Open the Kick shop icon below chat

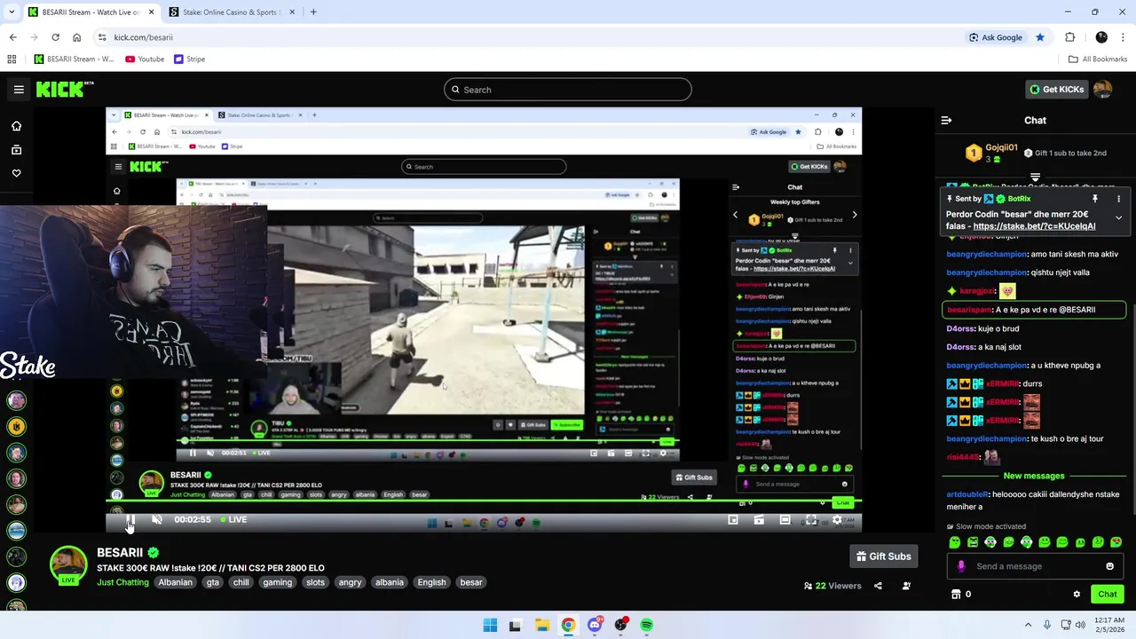click(x=956, y=595)
